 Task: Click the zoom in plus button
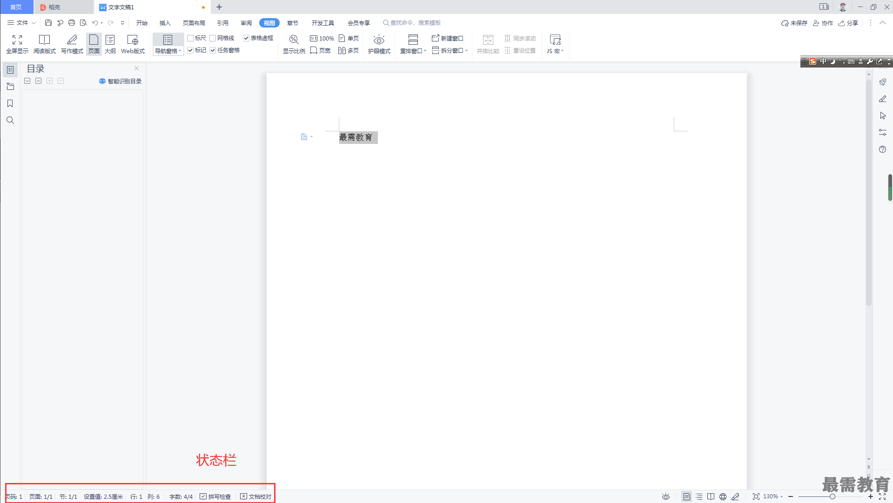click(871, 496)
